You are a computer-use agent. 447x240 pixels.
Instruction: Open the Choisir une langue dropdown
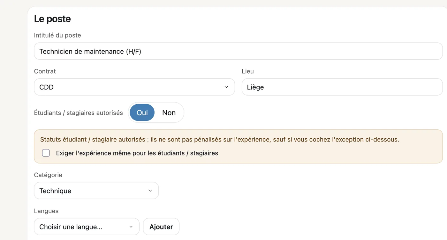click(x=87, y=227)
